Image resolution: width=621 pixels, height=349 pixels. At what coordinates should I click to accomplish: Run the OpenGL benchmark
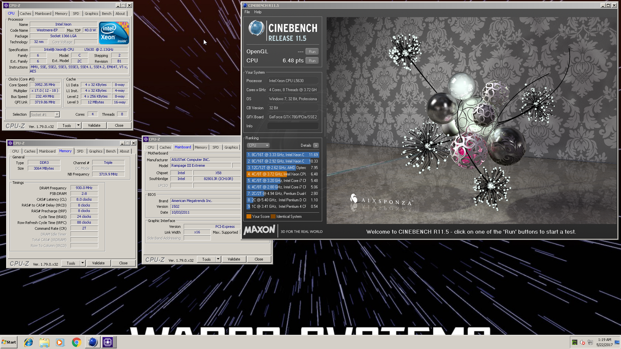click(312, 52)
